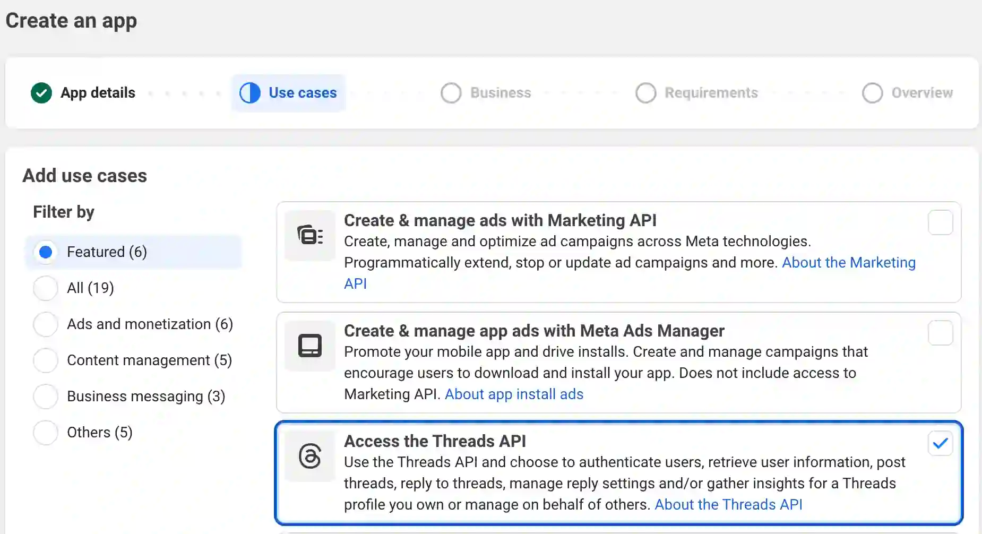Select the All (19) filter radio button

46,288
